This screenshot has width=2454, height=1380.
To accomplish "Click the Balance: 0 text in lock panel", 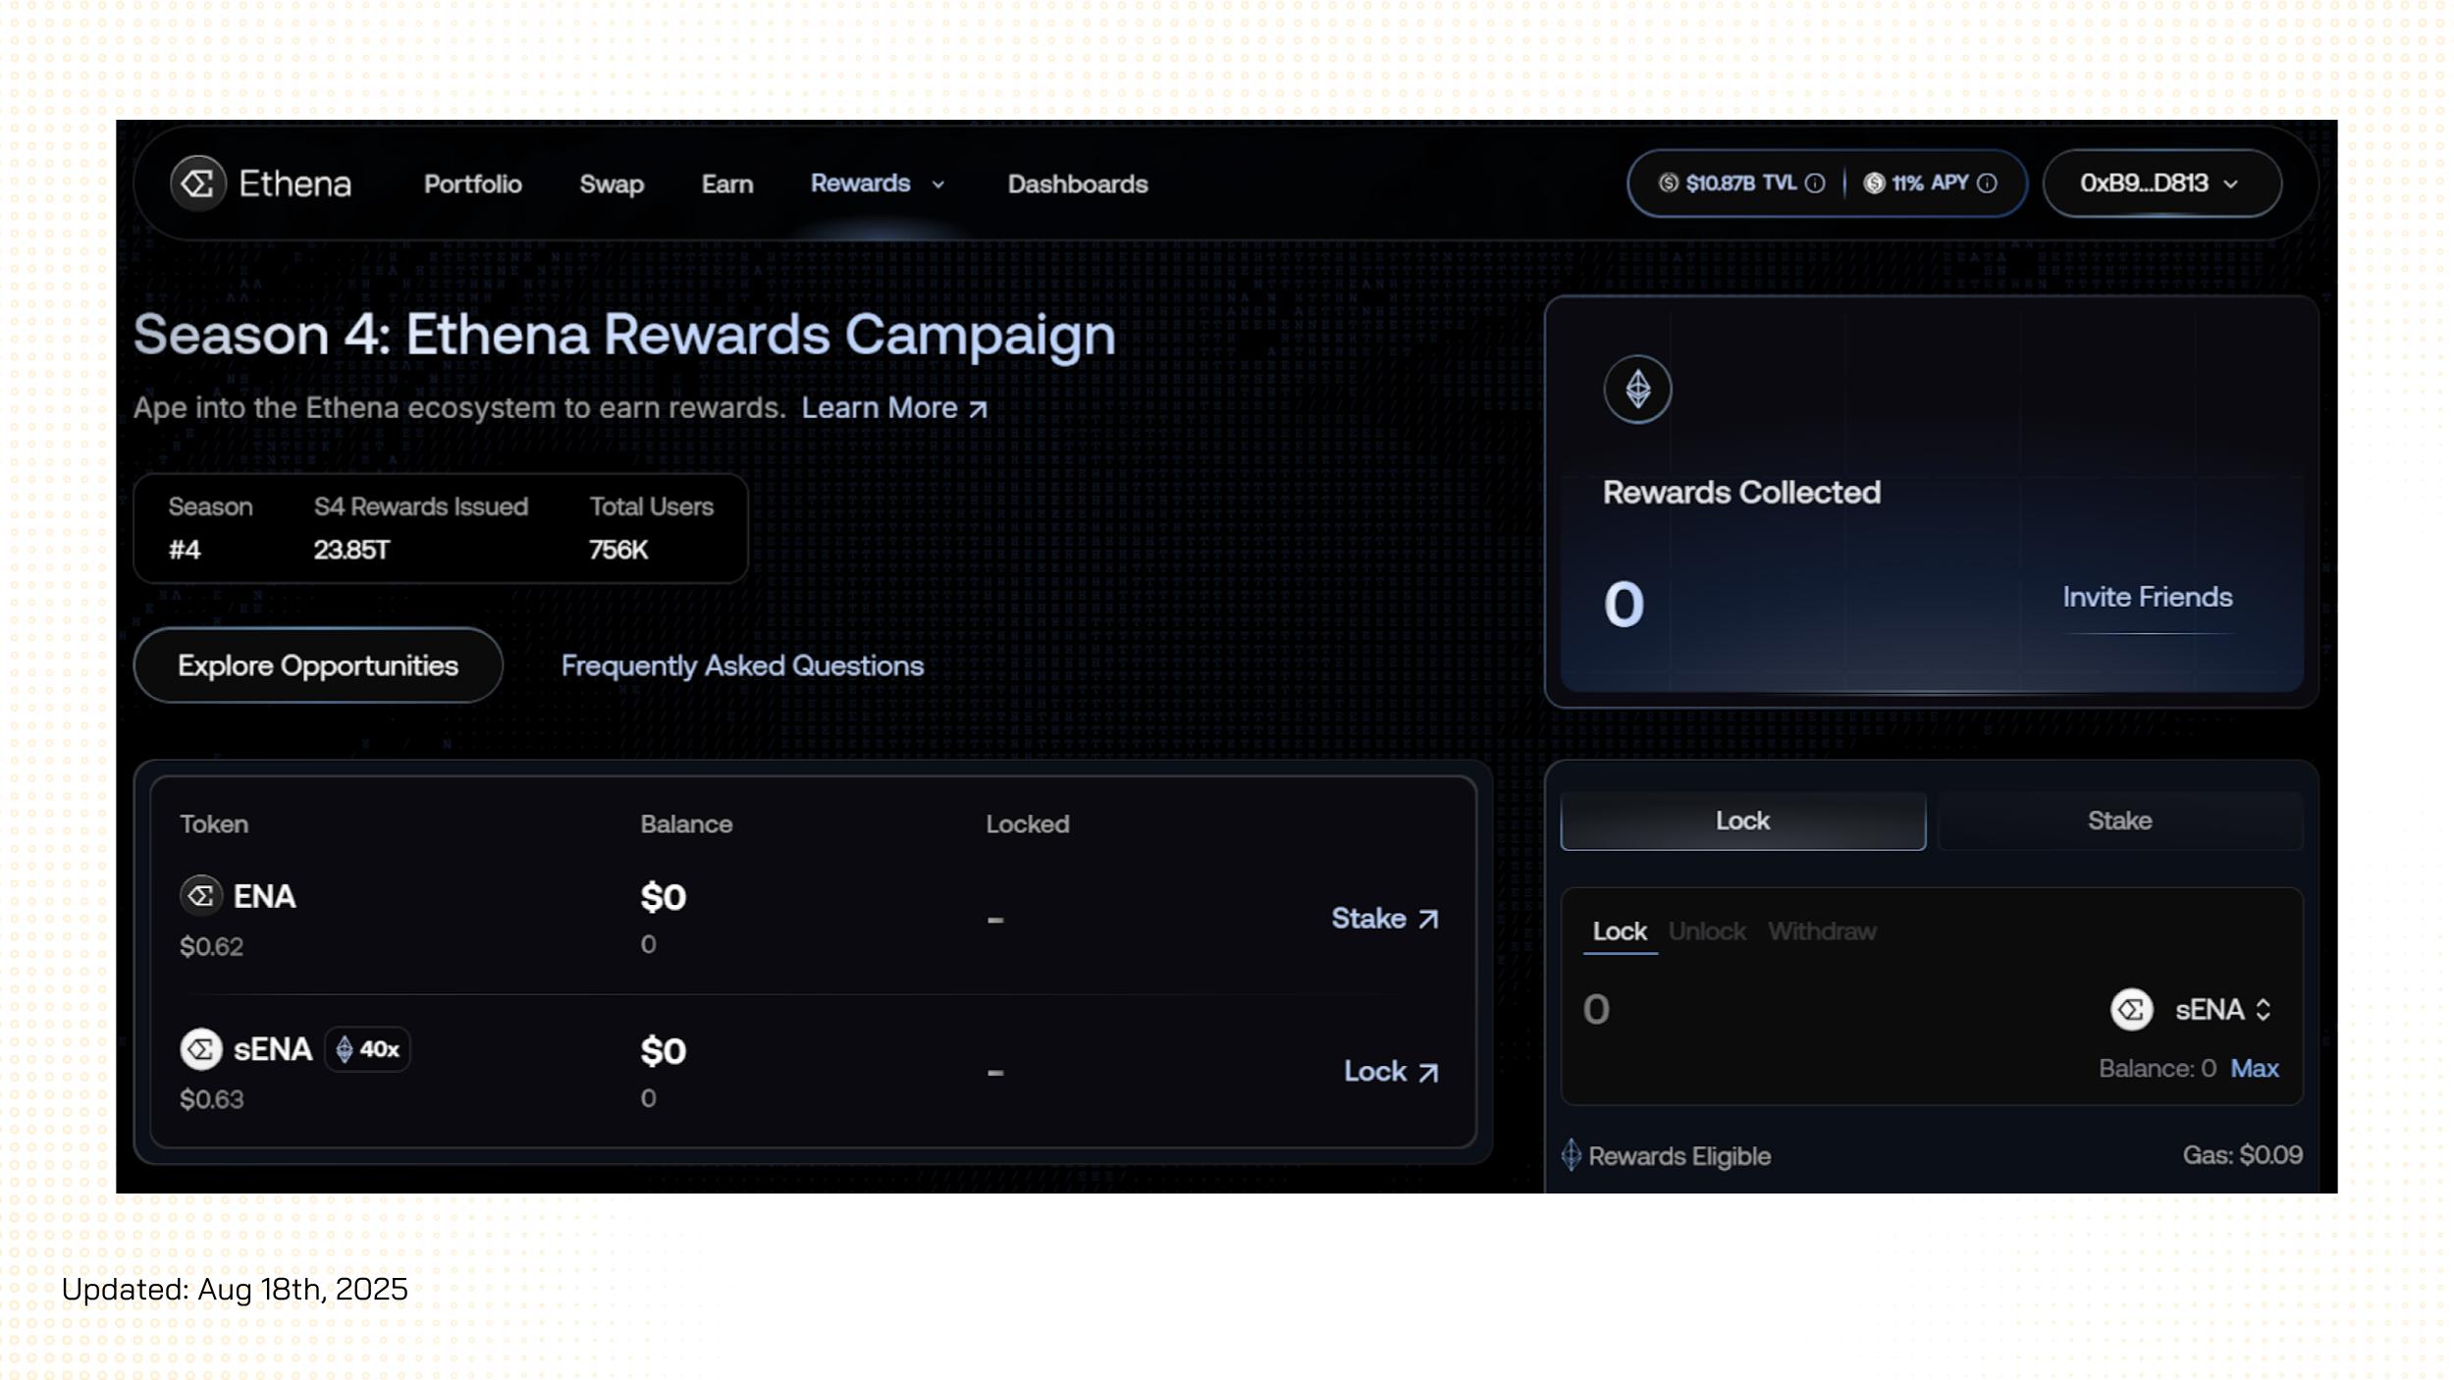I will coord(2157,1069).
